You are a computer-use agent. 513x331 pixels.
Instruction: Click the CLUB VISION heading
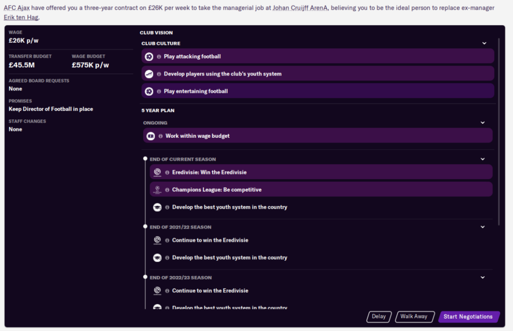click(156, 33)
